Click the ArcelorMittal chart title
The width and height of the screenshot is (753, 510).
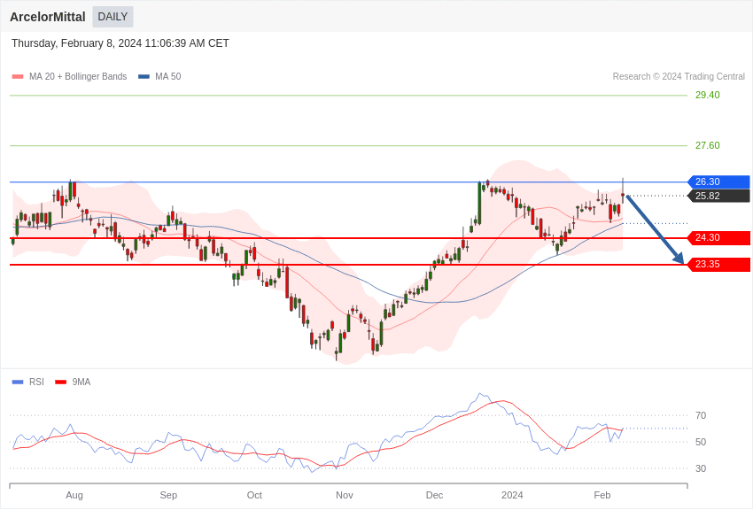48,17
